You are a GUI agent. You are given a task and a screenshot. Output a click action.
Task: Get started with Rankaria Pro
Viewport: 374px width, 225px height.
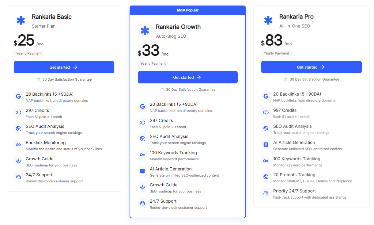tap(312, 67)
